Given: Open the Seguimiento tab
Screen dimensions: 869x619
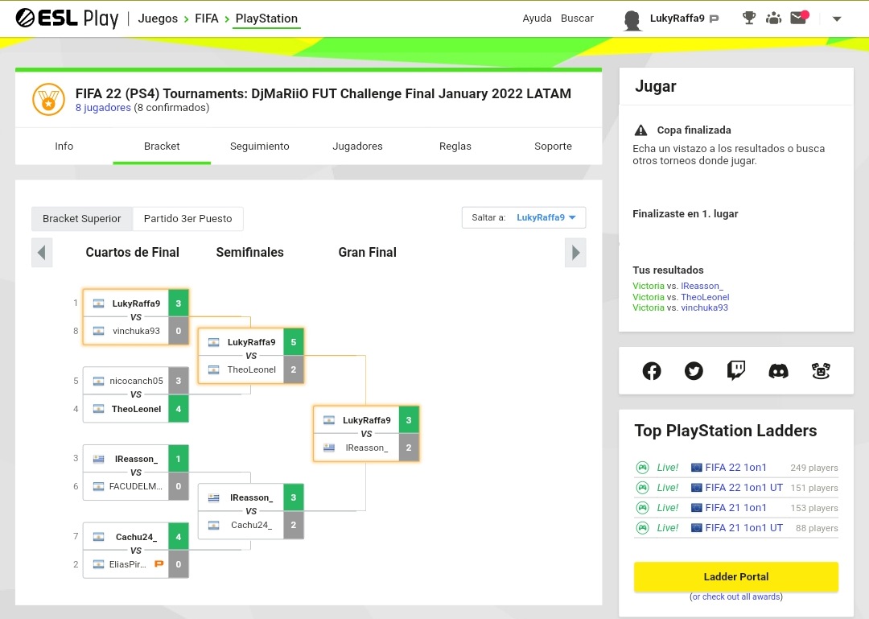Looking at the screenshot, I should tap(259, 146).
